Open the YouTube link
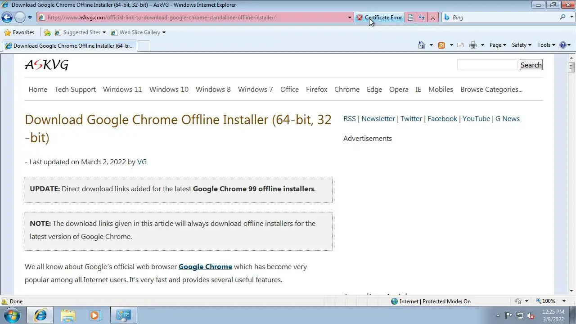Viewport: 576px width, 324px height. [x=476, y=118]
